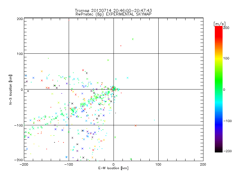Select the lone green X marker near 140 km north
Viewport: 239px width, 179px height.
[133, 39]
